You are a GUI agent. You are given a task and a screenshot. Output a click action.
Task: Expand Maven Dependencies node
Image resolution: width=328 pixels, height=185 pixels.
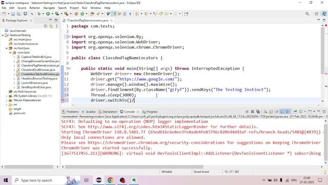[7, 100]
